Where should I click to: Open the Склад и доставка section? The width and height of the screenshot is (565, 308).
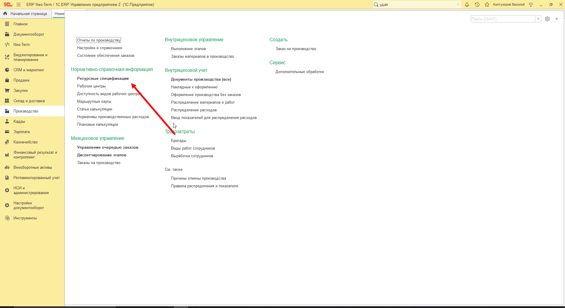coord(32,101)
